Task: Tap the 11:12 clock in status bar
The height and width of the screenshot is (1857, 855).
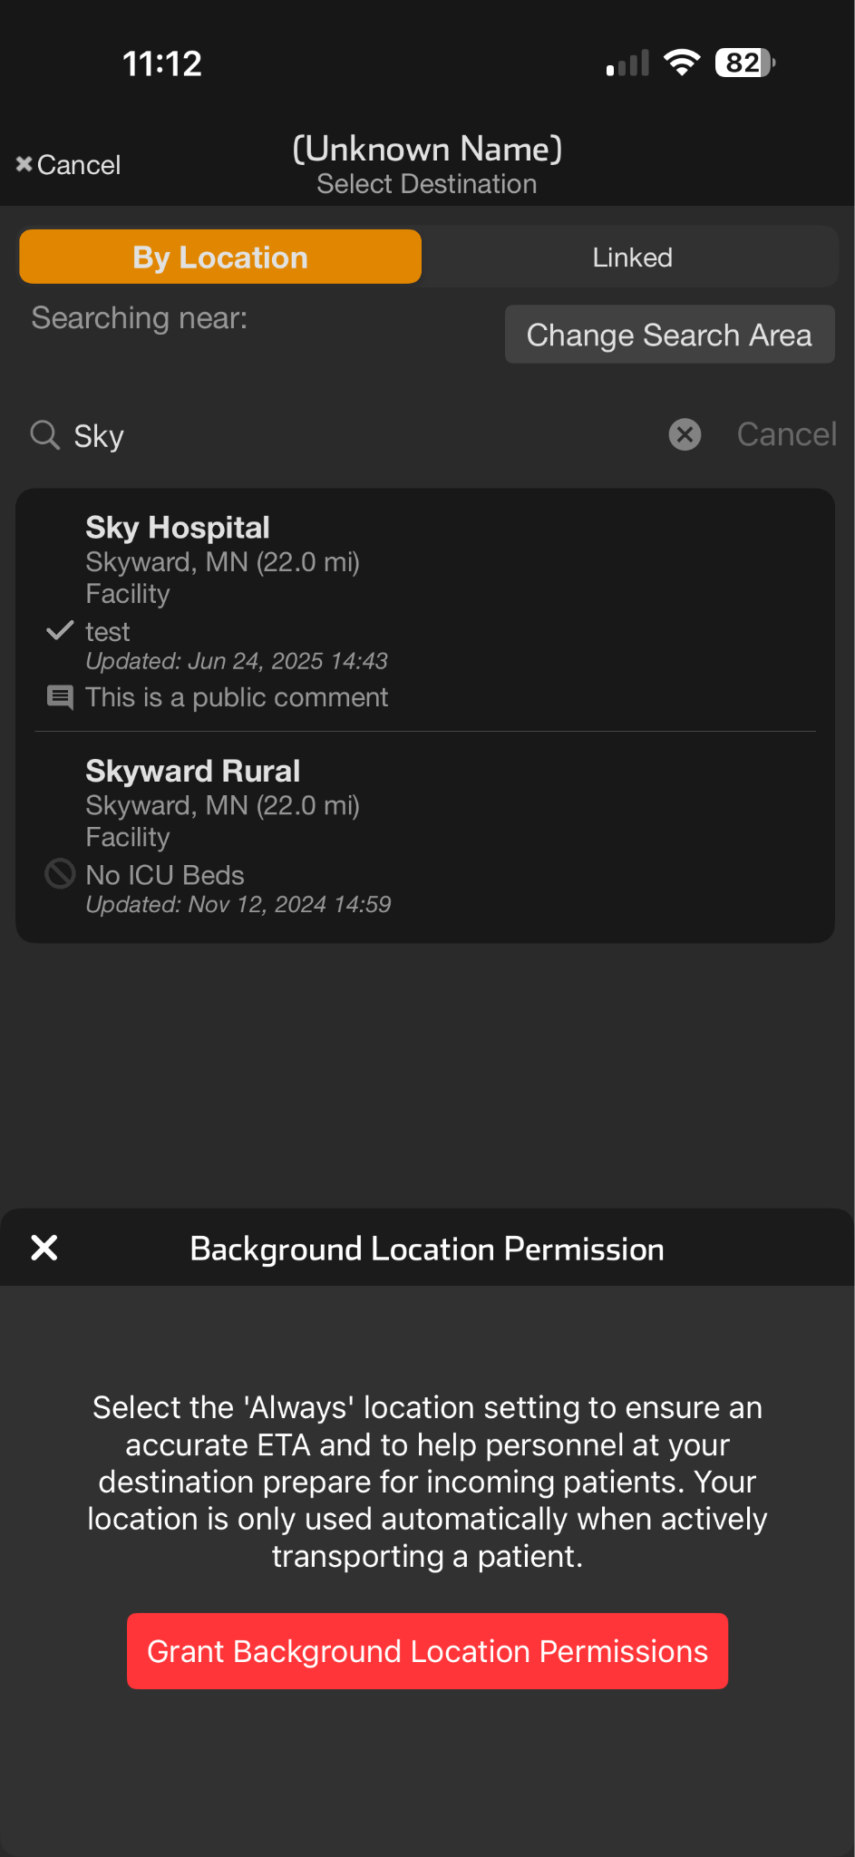Action: 162,63
